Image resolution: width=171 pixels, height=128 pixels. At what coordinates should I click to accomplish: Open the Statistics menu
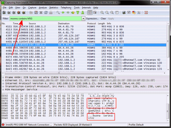click(x=54, y=8)
